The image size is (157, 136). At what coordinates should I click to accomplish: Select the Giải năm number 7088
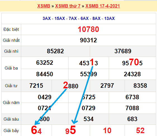(132, 108)
